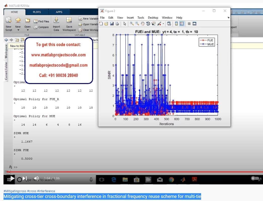Switch to the PLOTS ribbon tab
The image size is (263, 201).
tap(37, 12)
